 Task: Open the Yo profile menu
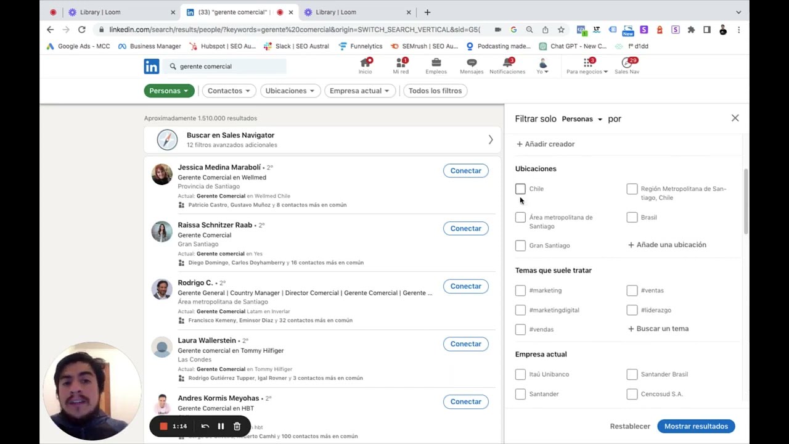click(x=542, y=66)
